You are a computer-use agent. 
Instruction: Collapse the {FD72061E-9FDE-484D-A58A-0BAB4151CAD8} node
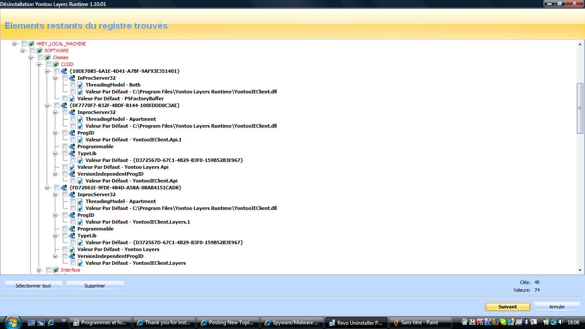point(47,188)
